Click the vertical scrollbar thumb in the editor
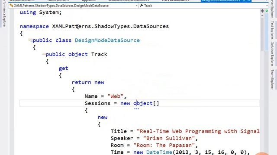The image size is (277, 155). pyautogui.click(x=262, y=34)
